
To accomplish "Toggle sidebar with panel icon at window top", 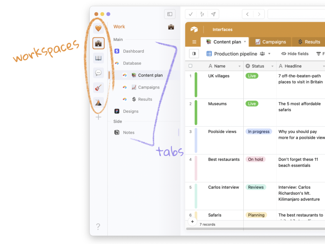I will (170, 14).
